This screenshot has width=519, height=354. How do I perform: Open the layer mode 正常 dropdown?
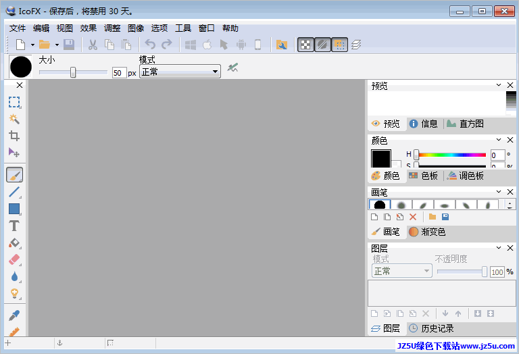coord(402,272)
